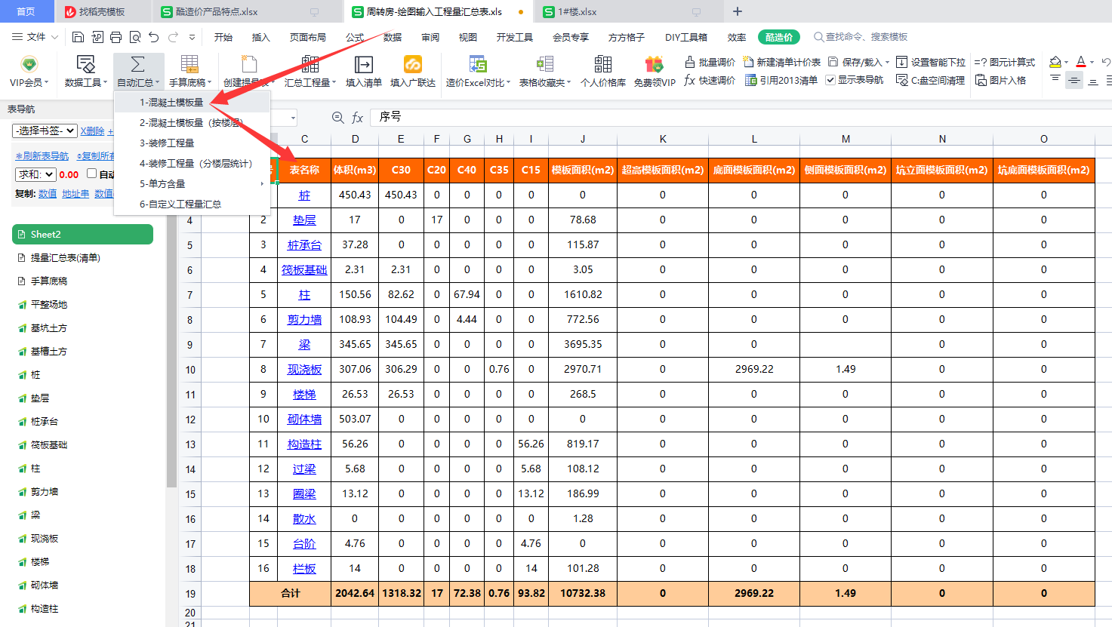This screenshot has width=1112, height=627.
Task: Click 自动汇总 sigma icon
Action: pyautogui.click(x=138, y=64)
